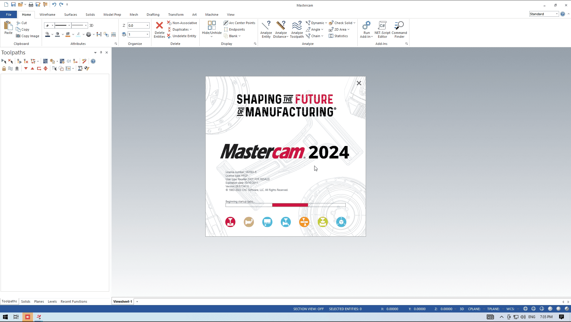Click the Copy Image camera icon
The height and width of the screenshot is (322, 571).
point(18,36)
